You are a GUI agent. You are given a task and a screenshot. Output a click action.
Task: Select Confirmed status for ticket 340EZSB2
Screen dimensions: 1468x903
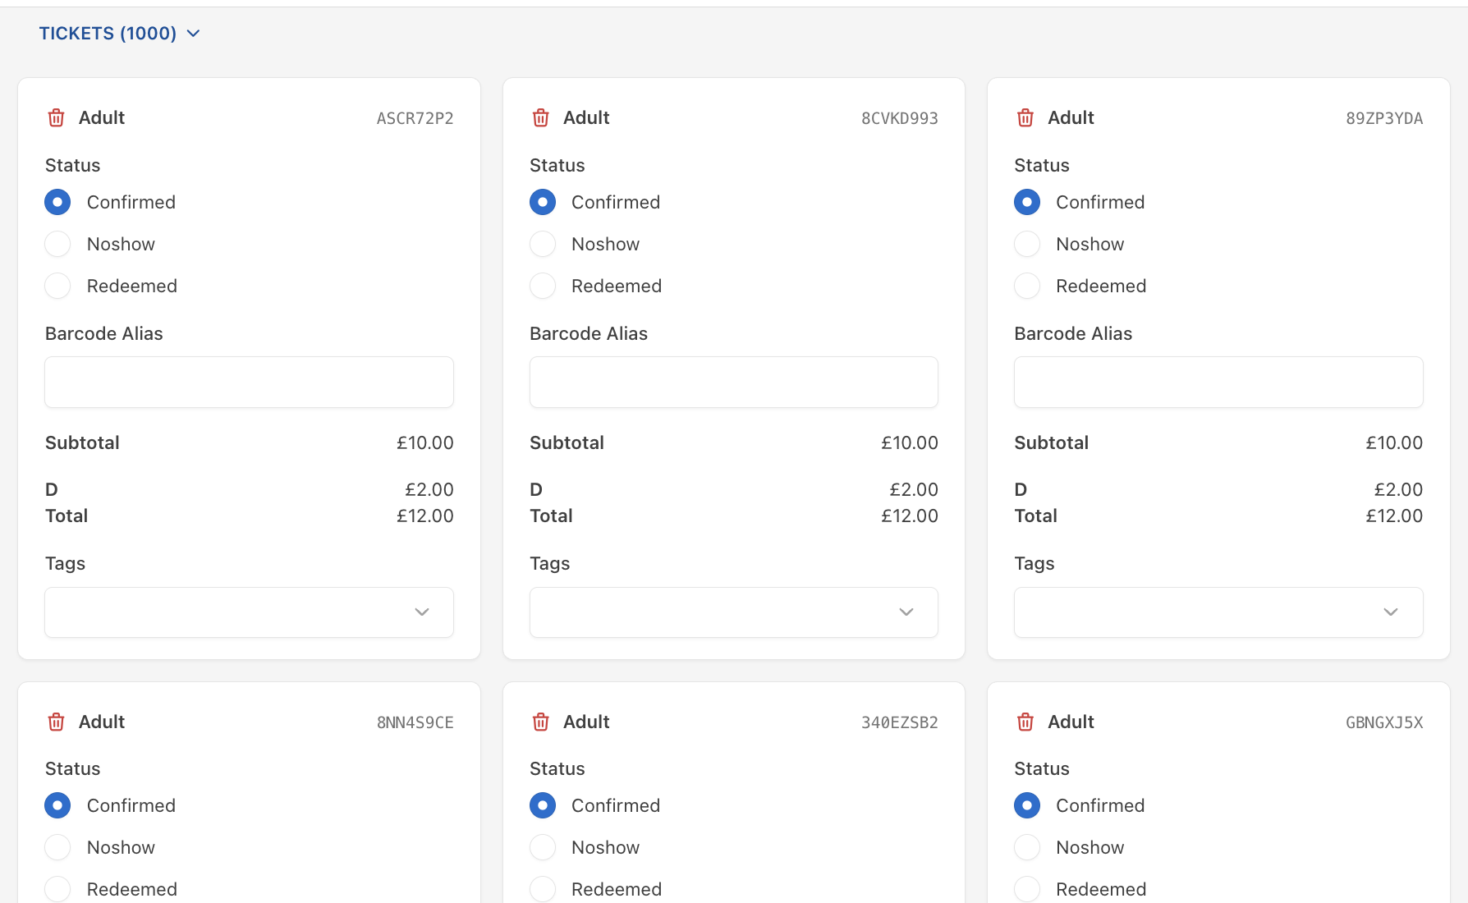(x=543, y=805)
